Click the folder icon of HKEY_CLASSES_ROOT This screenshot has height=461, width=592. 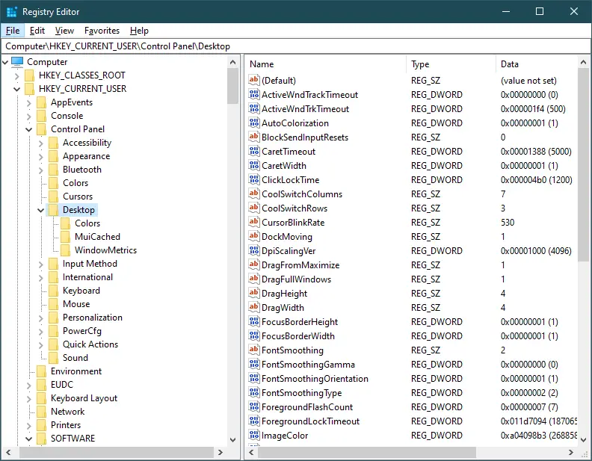pos(29,75)
